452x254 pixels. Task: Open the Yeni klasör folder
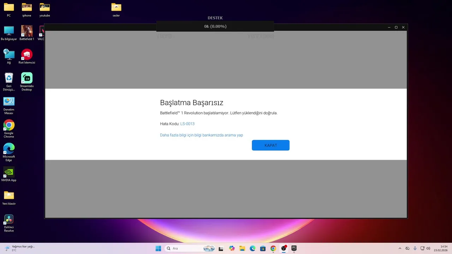click(x=9, y=198)
